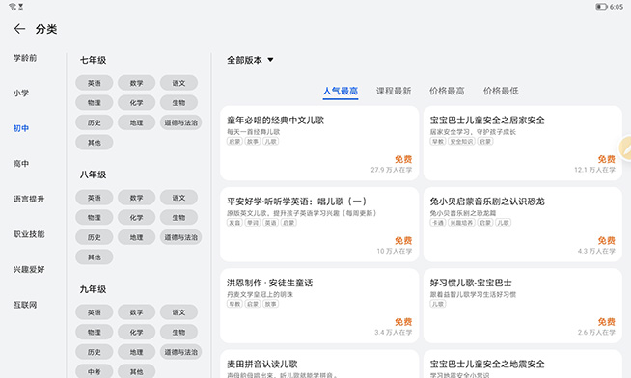Expand the 全部版本 dropdown
The height and width of the screenshot is (378, 631).
(250, 60)
